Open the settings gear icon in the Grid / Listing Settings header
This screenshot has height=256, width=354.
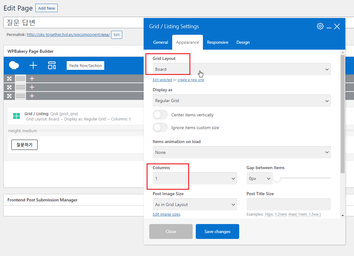[320, 26]
